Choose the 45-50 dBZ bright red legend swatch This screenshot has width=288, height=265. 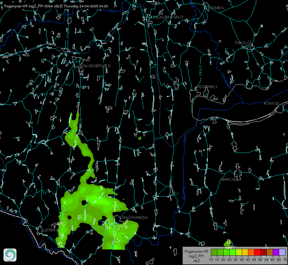[x=257, y=252]
